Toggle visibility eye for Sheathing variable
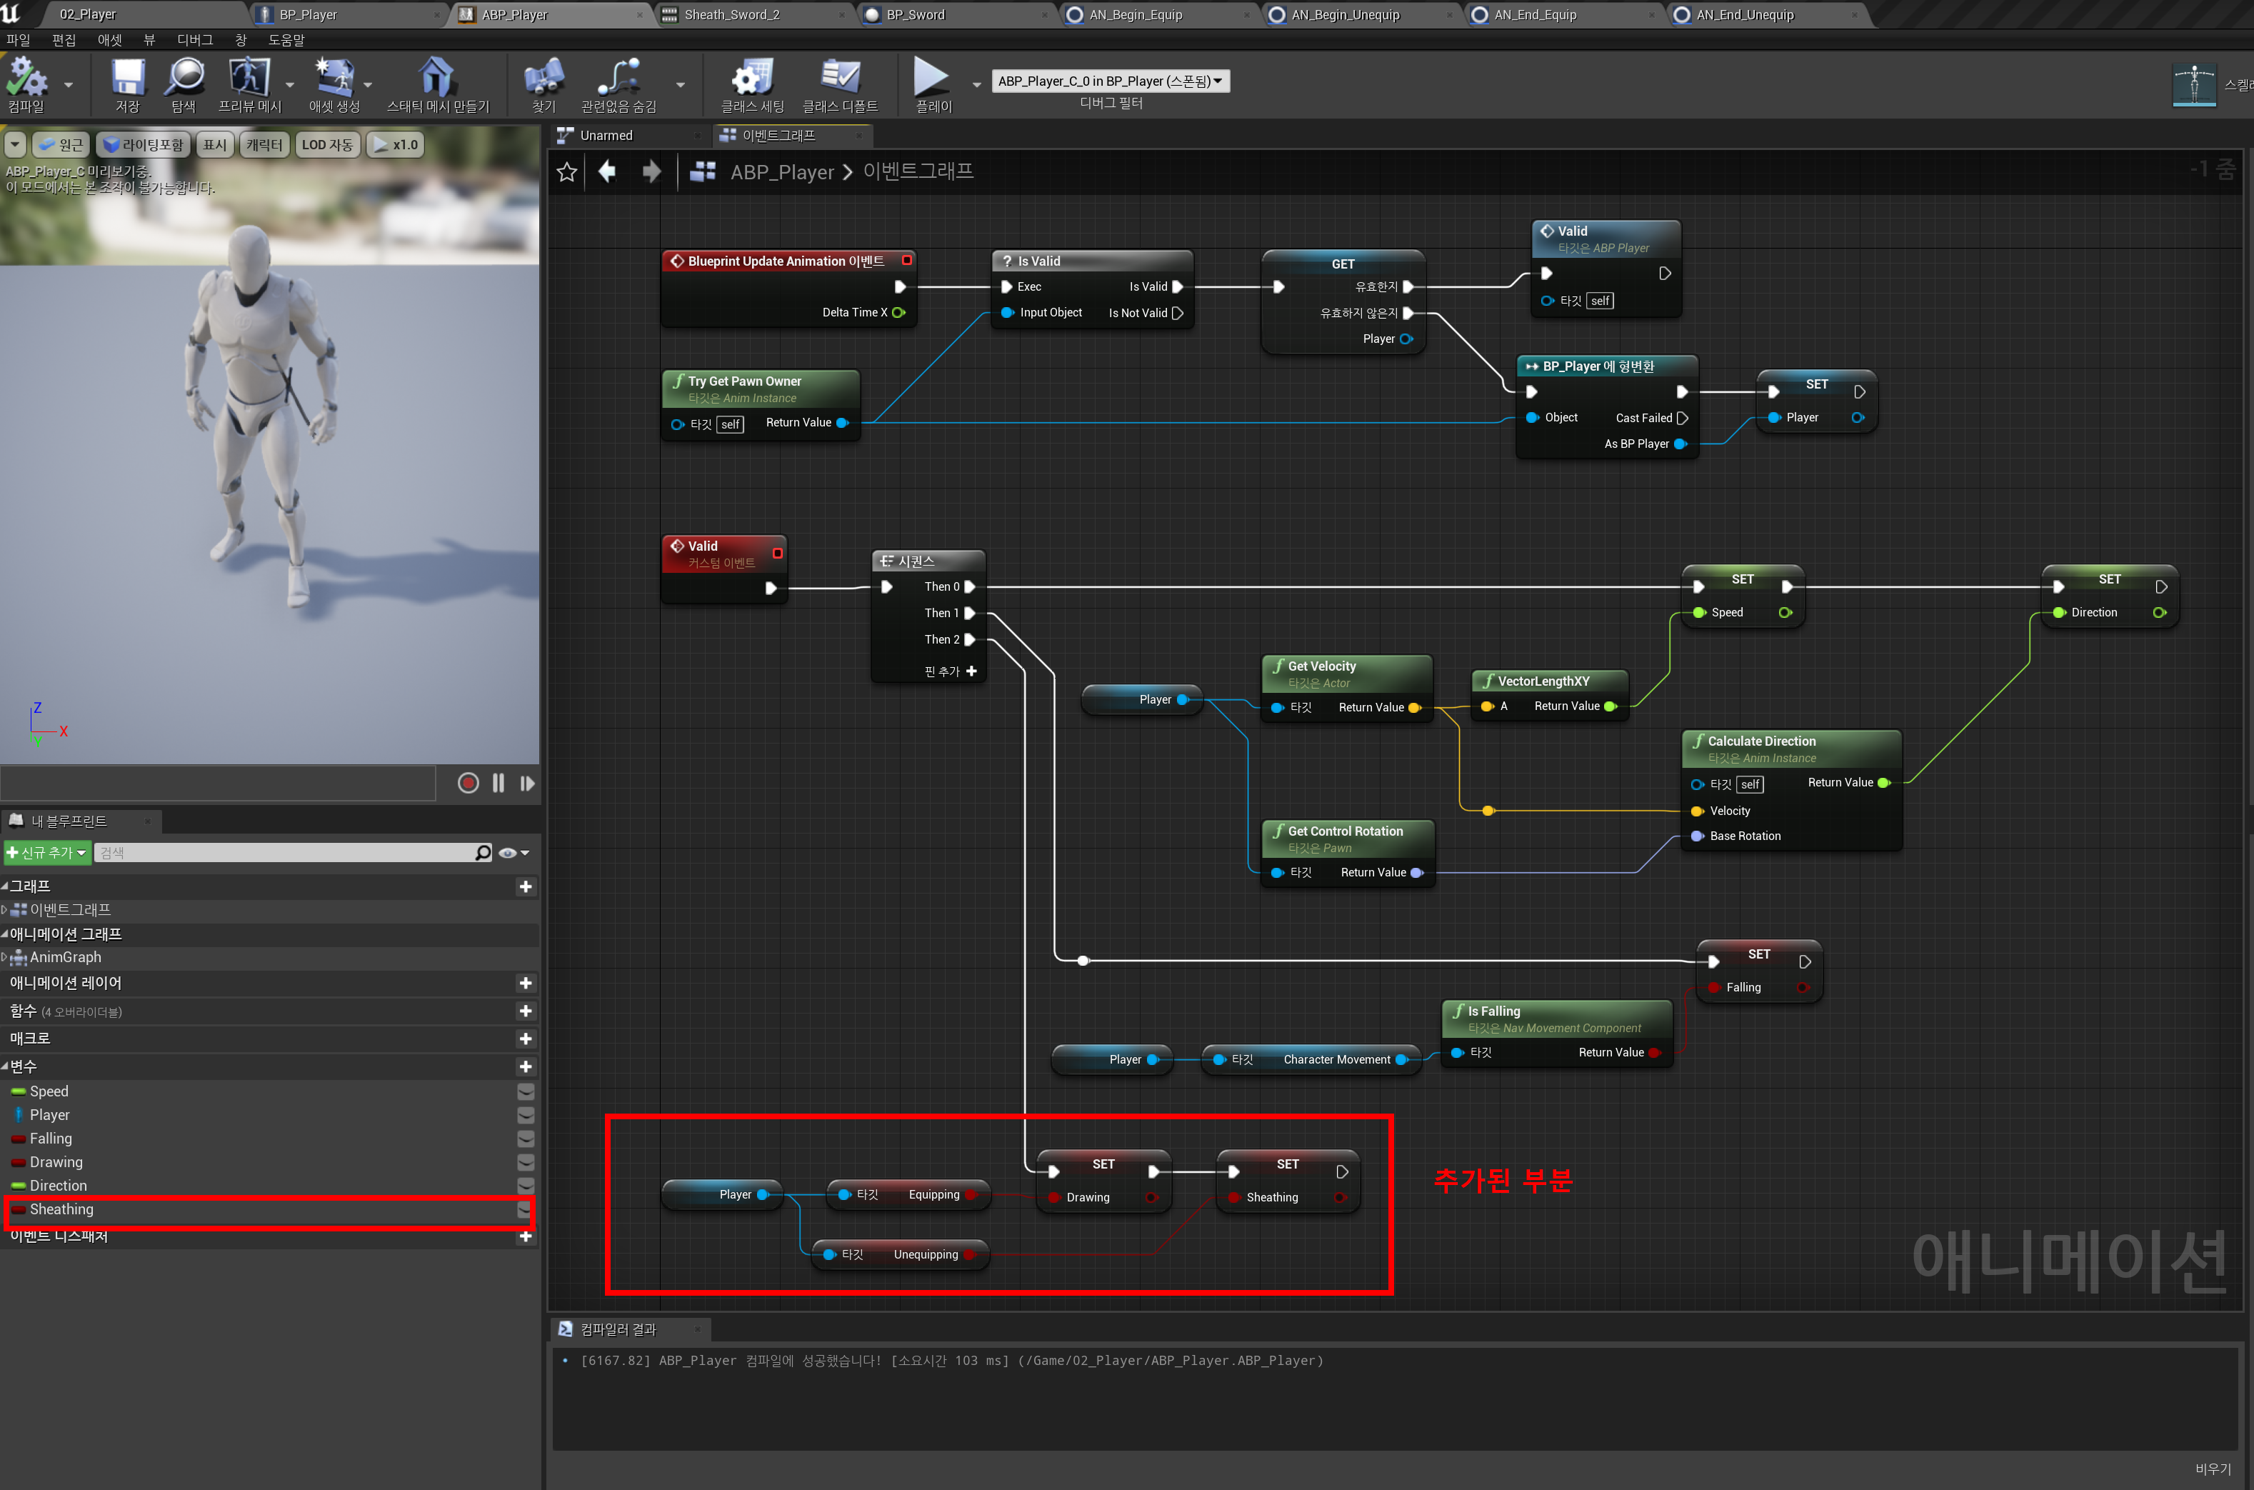This screenshot has height=1490, width=2254. [x=524, y=1210]
